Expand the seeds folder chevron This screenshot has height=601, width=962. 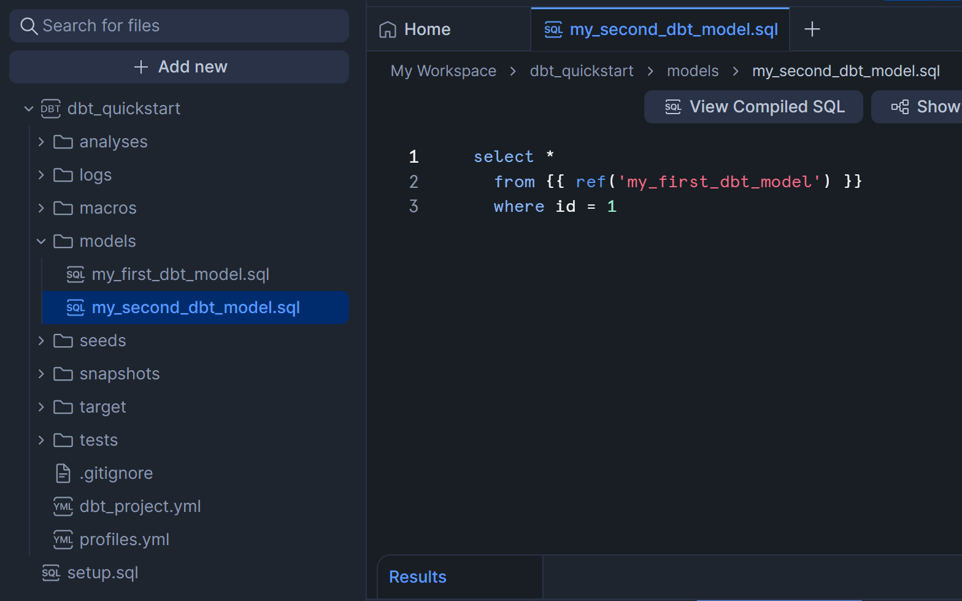(x=41, y=341)
